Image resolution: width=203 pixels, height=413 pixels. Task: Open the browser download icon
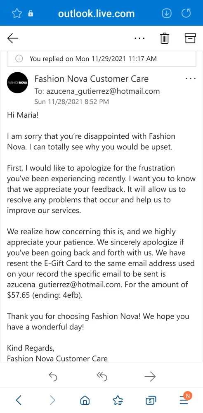[x=167, y=14]
